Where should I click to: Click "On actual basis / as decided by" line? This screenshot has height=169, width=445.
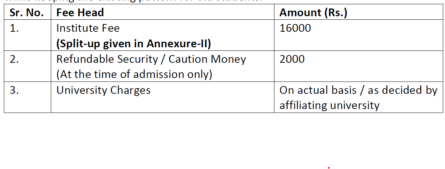[x=358, y=90]
